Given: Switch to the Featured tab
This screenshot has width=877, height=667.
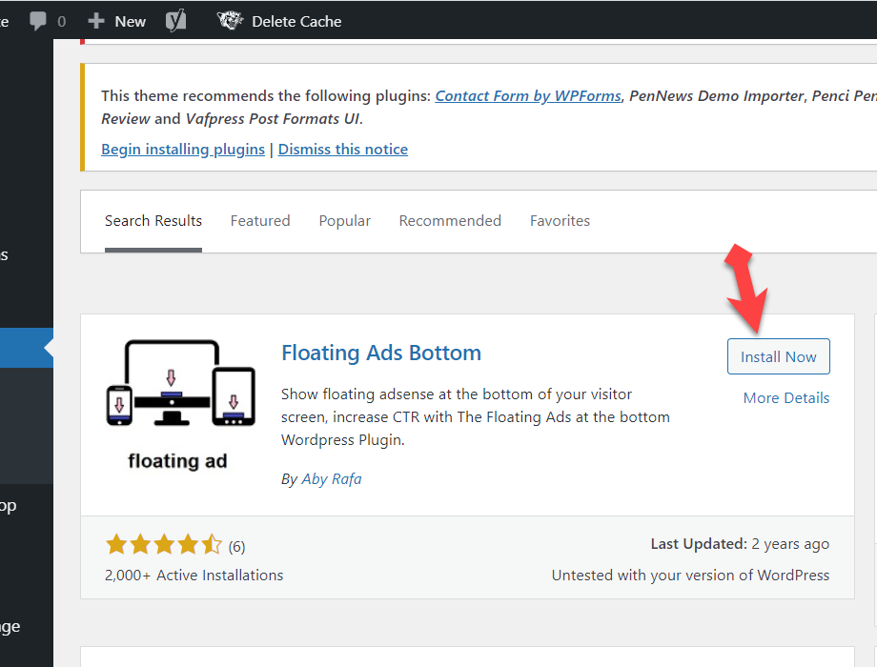Looking at the screenshot, I should click(x=260, y=221).
